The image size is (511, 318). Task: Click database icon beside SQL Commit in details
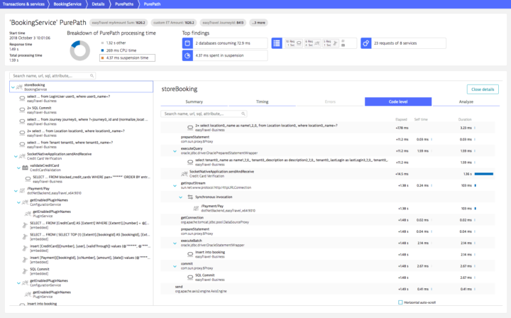(190, 278)
